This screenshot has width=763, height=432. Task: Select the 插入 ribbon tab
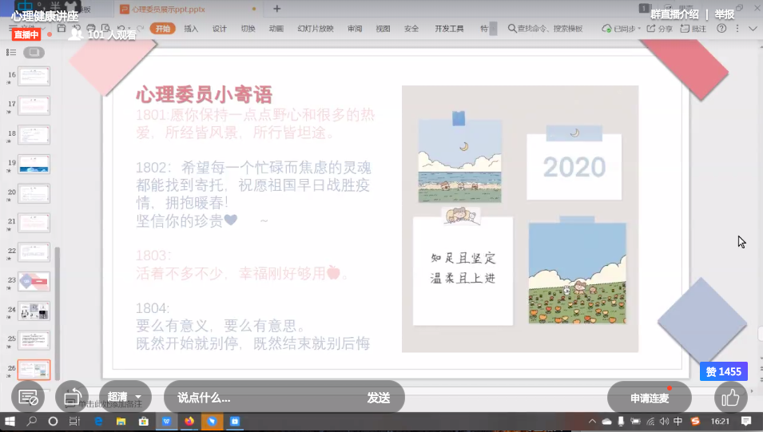(x=191, y=29)
